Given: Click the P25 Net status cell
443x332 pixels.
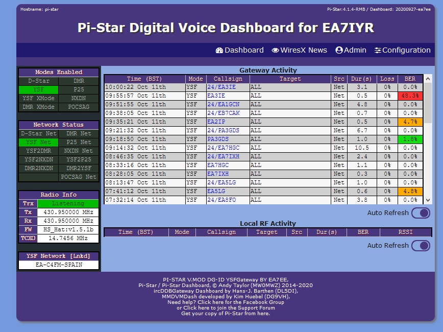Looking at the screenshot, I should click(79, 142).
